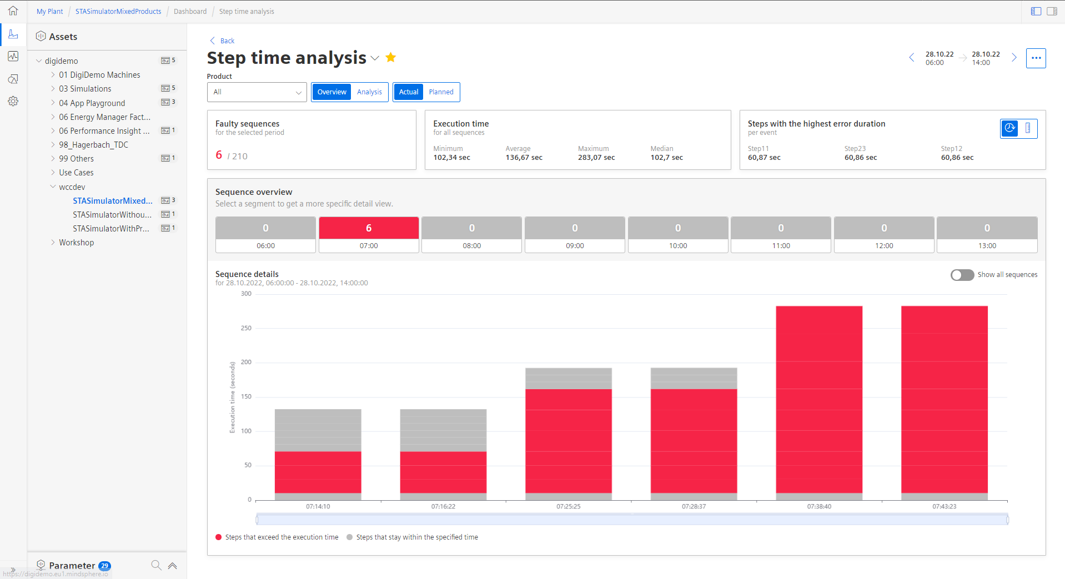
Task: Click the Back link
Action: pos(222,41)
